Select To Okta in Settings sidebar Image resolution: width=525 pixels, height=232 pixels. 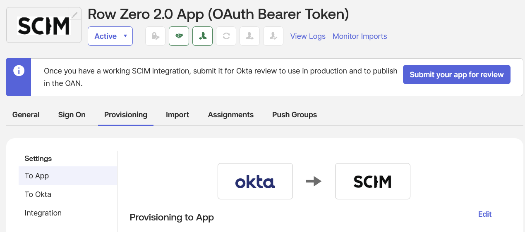(68, 194)
